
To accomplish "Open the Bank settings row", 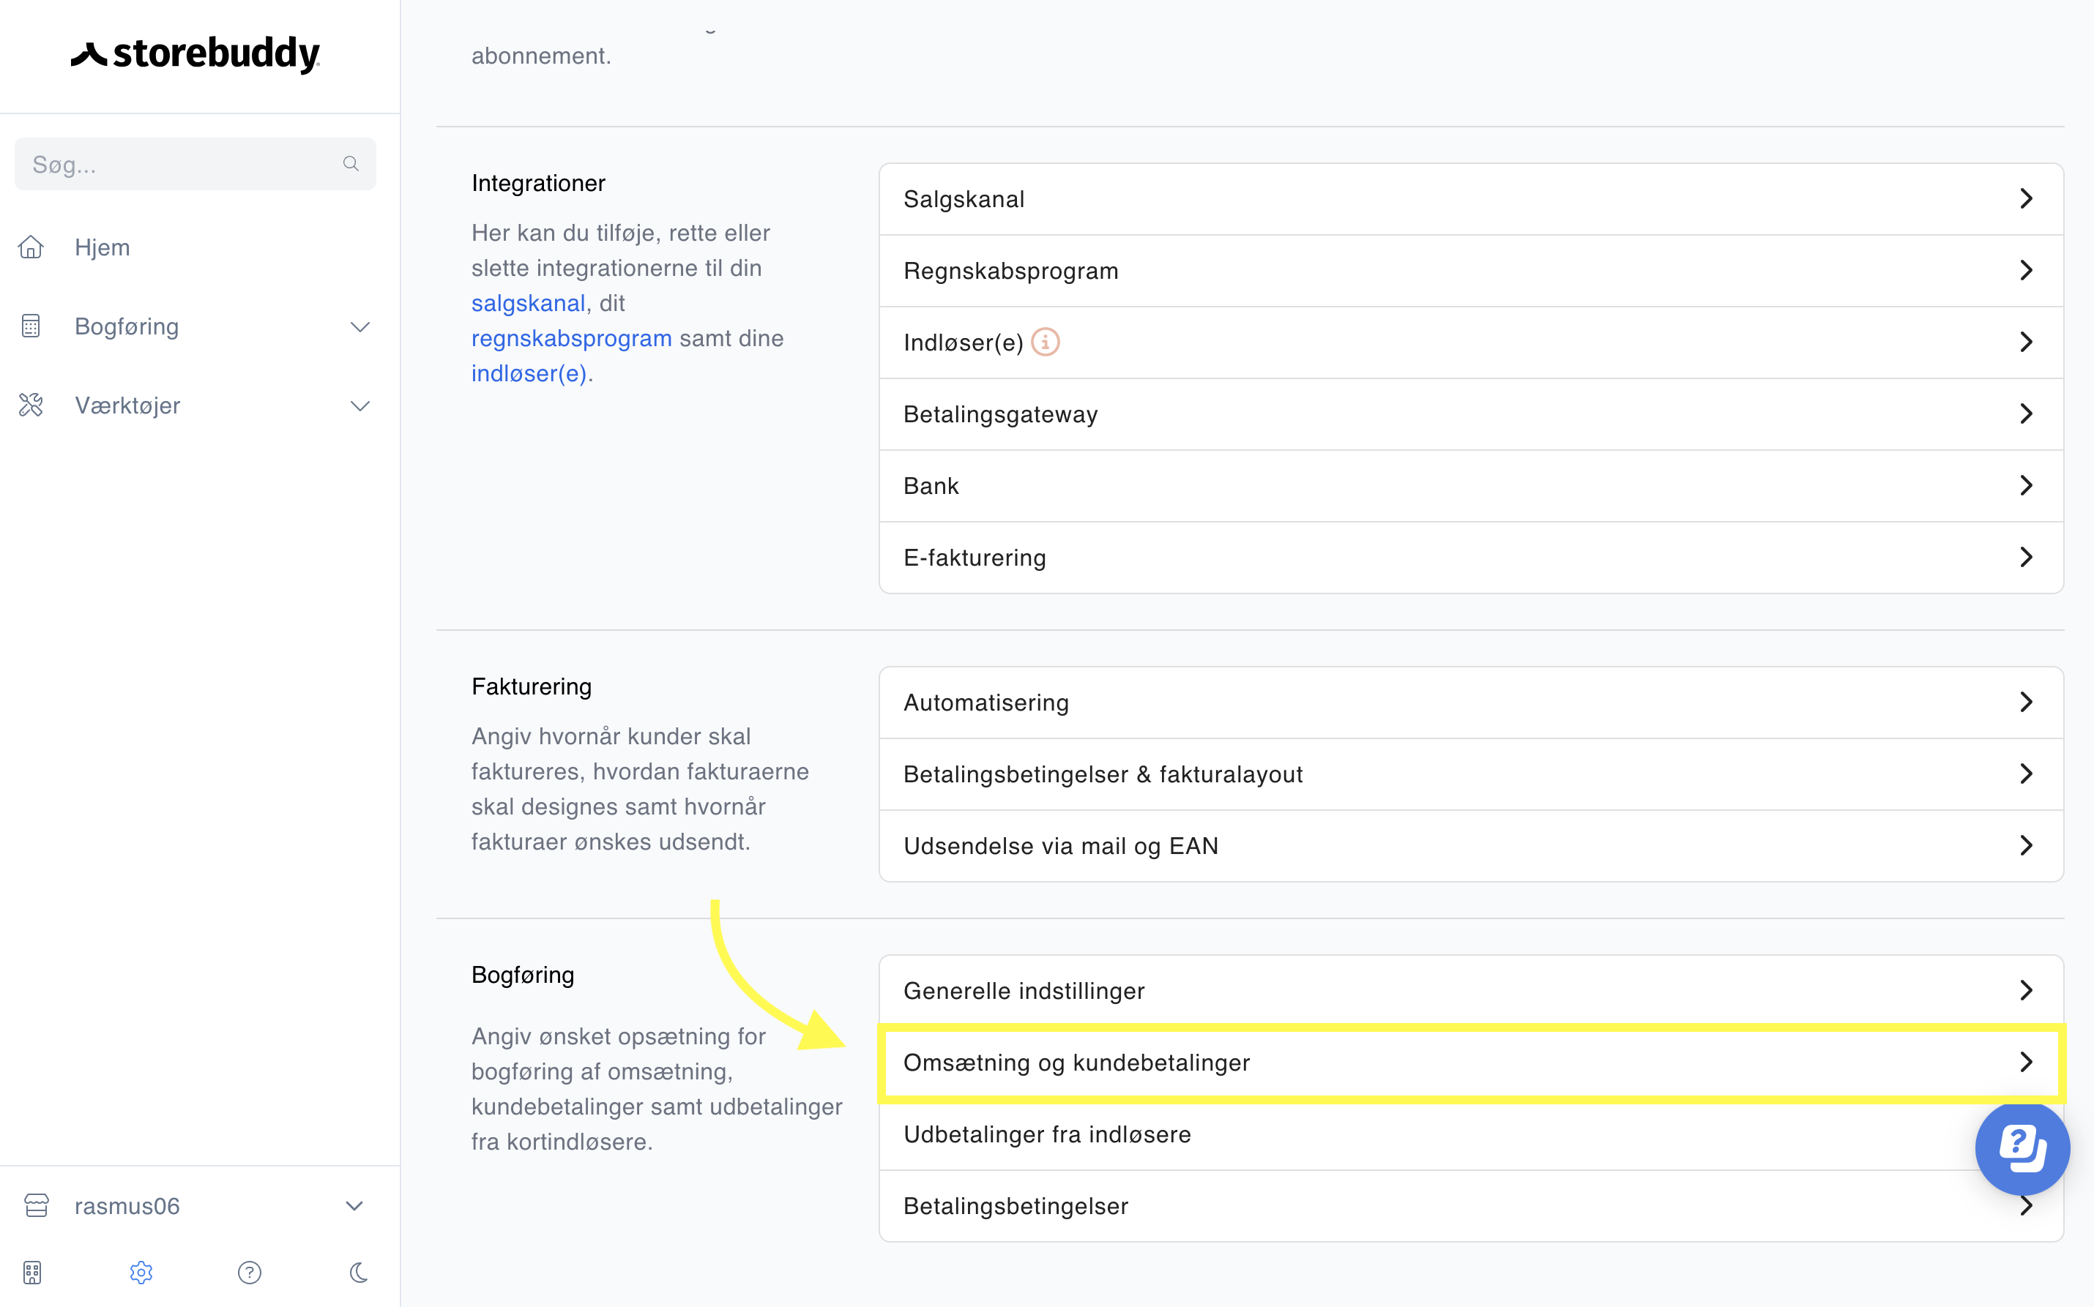I will click(1471, 486).
